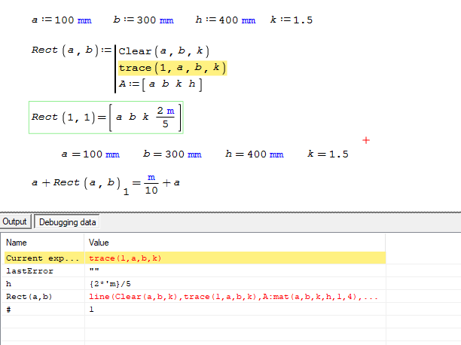
Task: Click the highlighted trace(1, a, b, k) line
Action: [x=172, y=68]
